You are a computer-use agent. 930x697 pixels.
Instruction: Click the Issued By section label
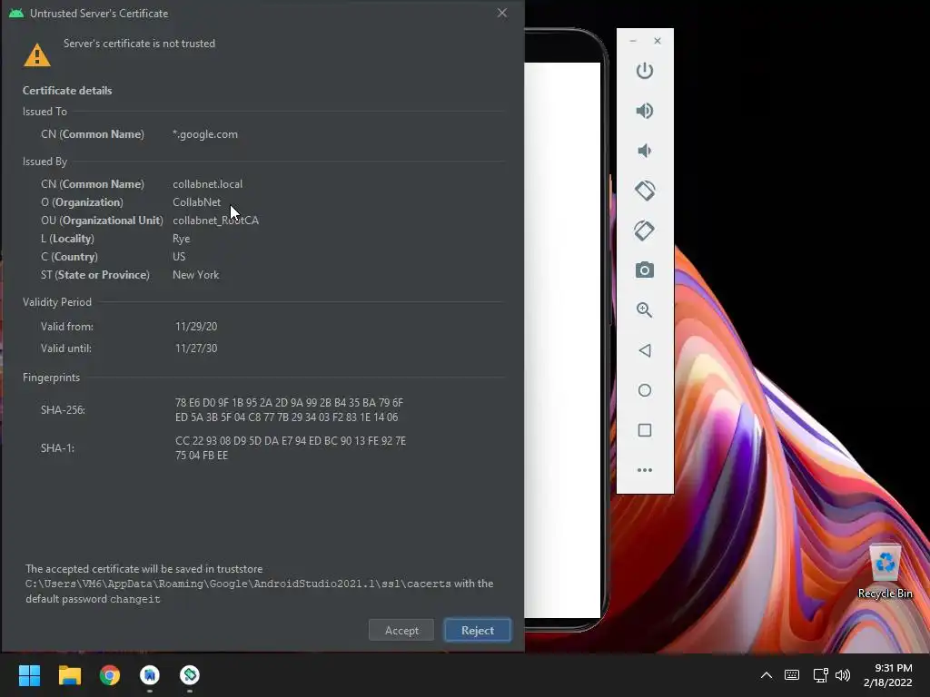tap(45, 162)
